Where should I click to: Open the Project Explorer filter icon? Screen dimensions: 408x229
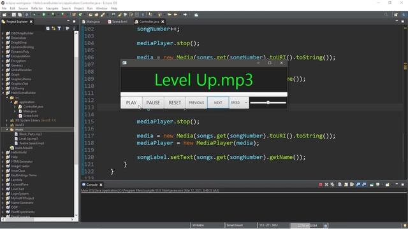tap(59, 28)
